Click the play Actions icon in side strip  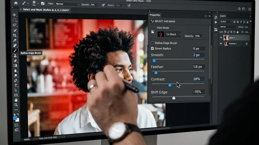pos(216,22)
